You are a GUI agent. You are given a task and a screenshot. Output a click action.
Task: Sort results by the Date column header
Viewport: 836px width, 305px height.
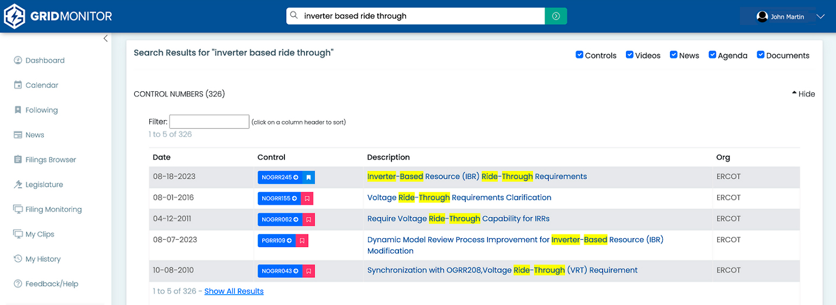click(162, 157)
